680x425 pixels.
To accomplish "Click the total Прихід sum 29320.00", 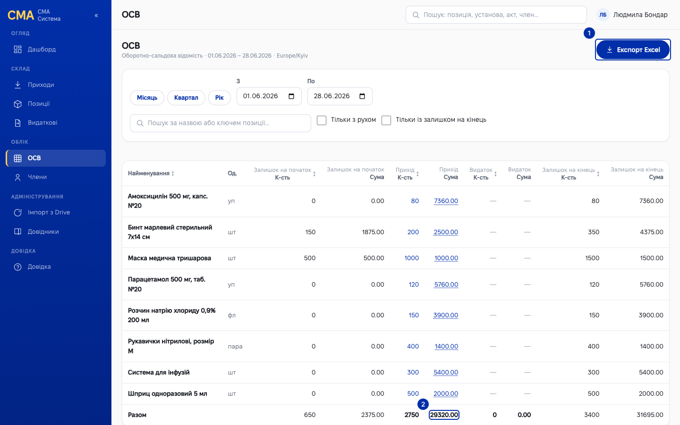I will pos(444,415).
